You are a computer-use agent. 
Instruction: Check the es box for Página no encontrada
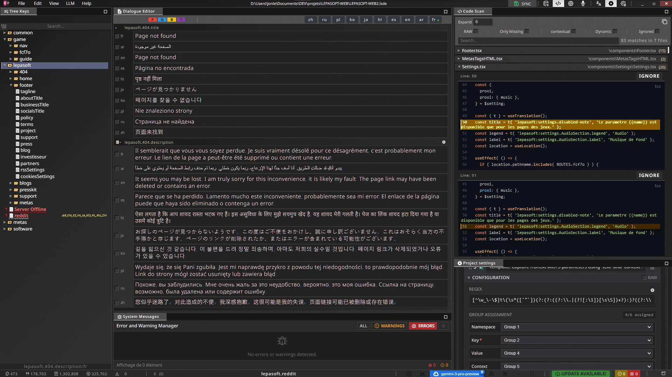[117, 68]
